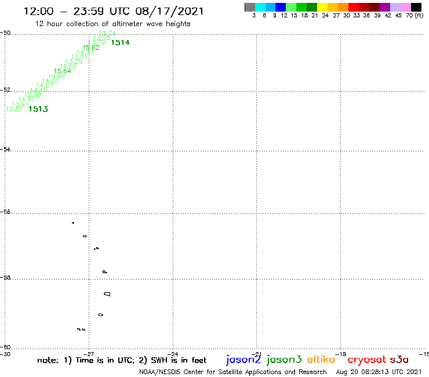This screenshot has width=429, height=377.
Task: Click the -54 latitude axis label
Action: 5,150
